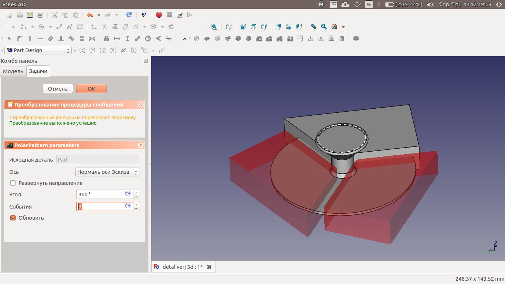505x284 pixels.
Task: Click the What's This help cursor icon
Action: pyautogui.click(x=144, y=15)
